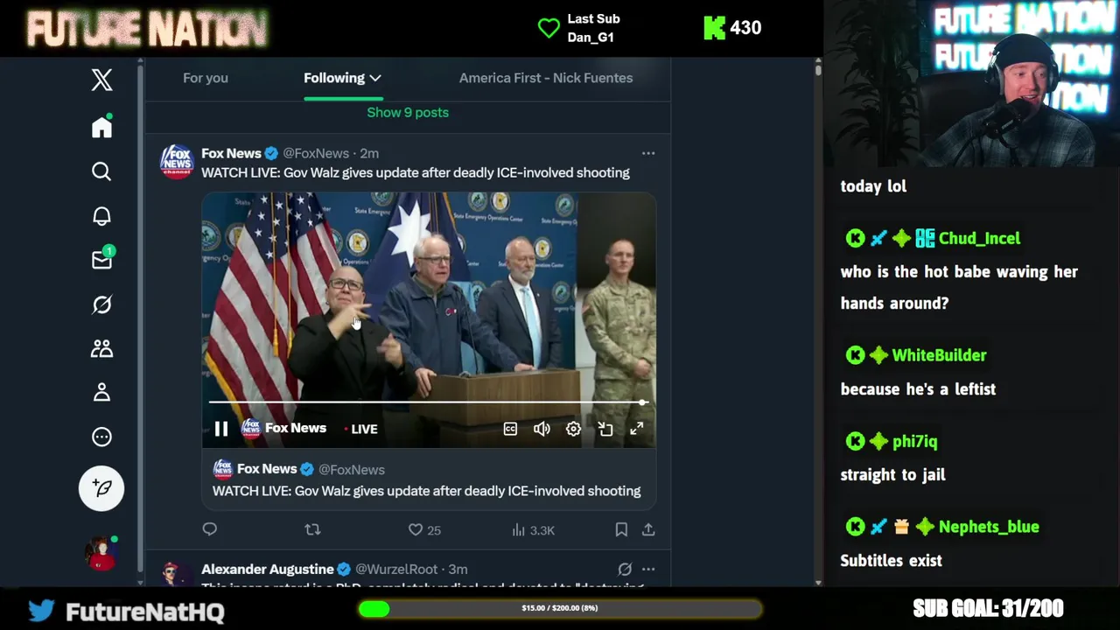1120x630 pixels.
Task: Switch to the For you tab
Action: point(206,78)
